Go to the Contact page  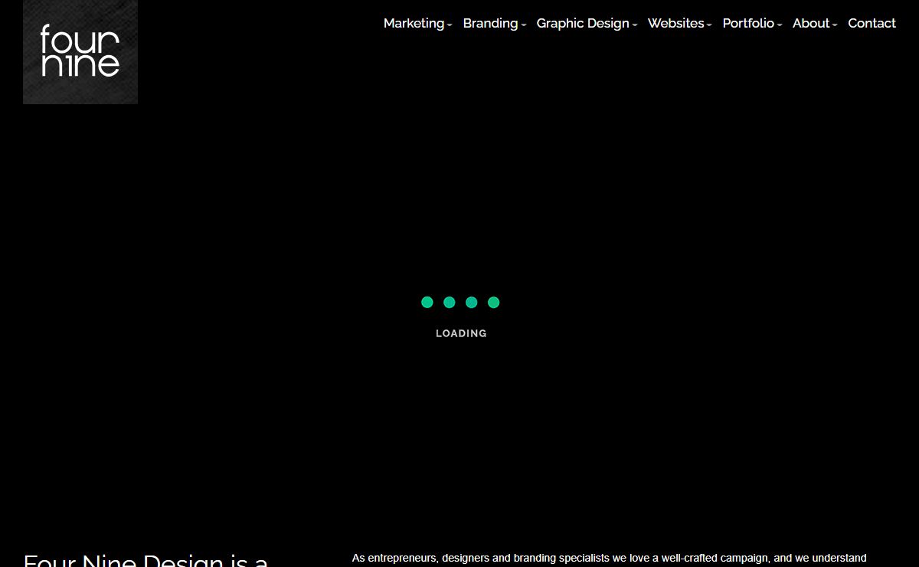pyautogui.click(x=872, y=24)
